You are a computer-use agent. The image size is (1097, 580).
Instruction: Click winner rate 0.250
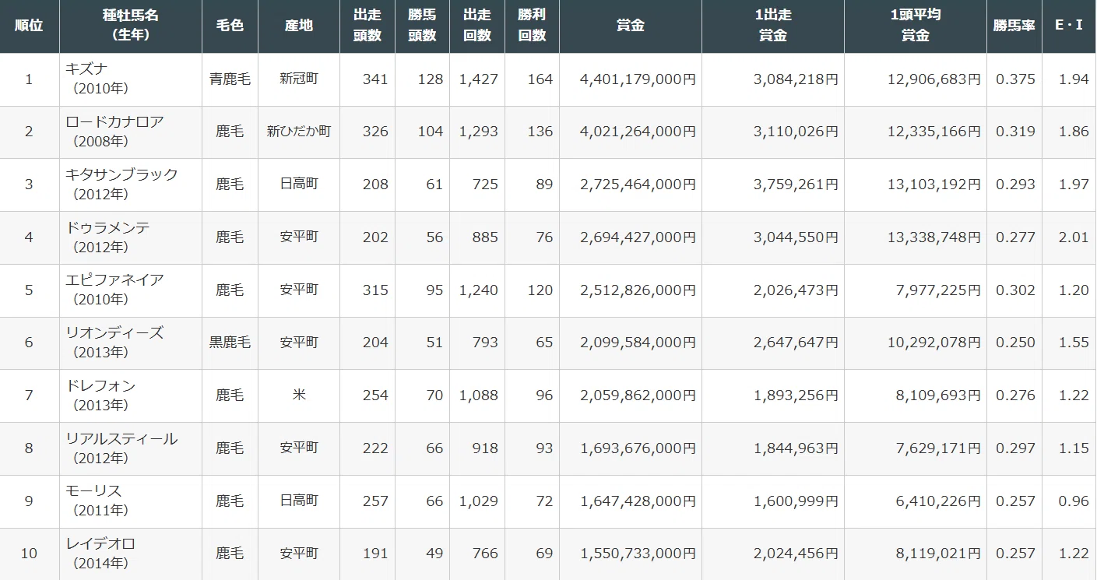(1016, 343)
